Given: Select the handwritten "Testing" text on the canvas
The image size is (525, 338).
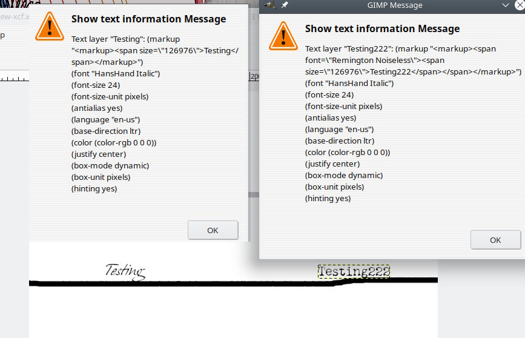Looking at the screenshot, I should [x=125, y=271].
